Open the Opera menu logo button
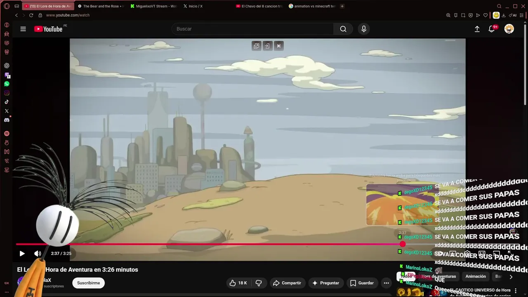528x297 pixels. click(x=7, y=6)
